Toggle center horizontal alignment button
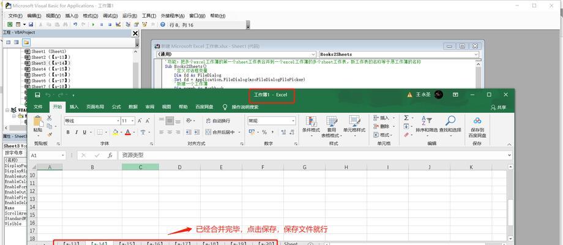563x245 pixels. tap(170, 132)
